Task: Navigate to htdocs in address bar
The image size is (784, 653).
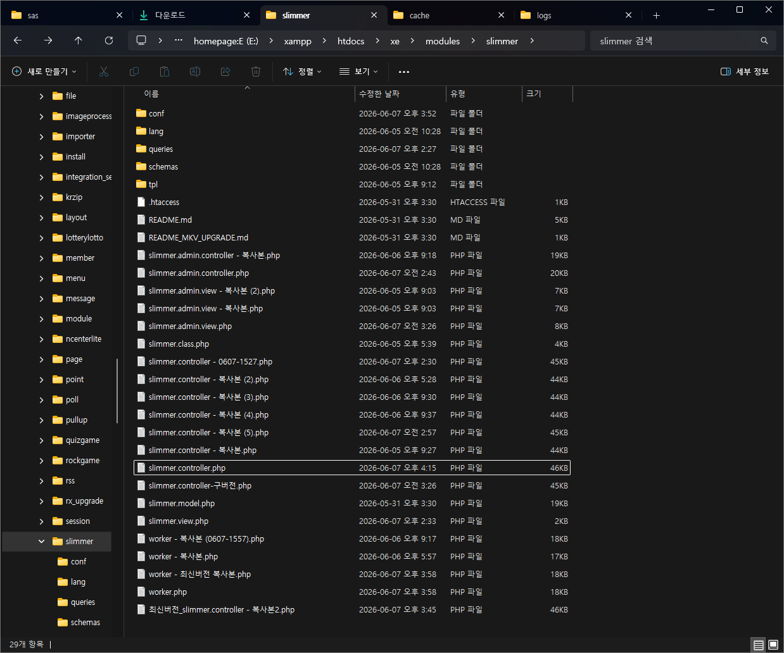Action: tap(351, 40)
